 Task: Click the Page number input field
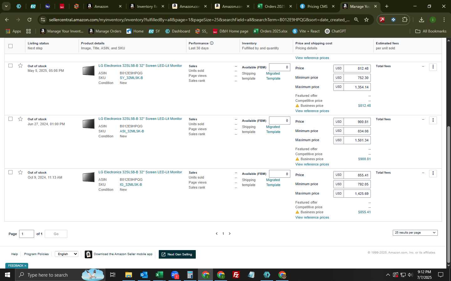(x=26, y=234)
